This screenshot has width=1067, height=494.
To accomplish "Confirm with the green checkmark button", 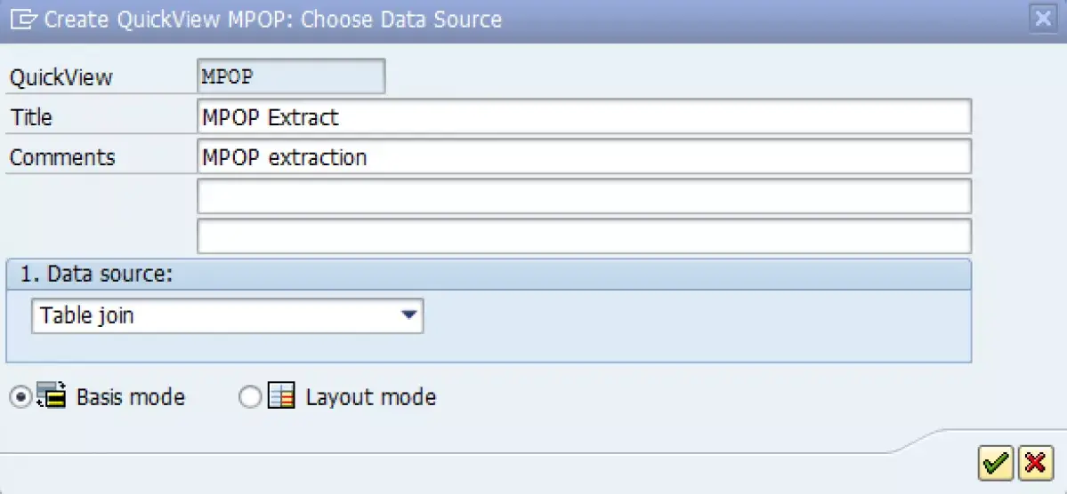I will pyautogui.click(x=996, y=464).
